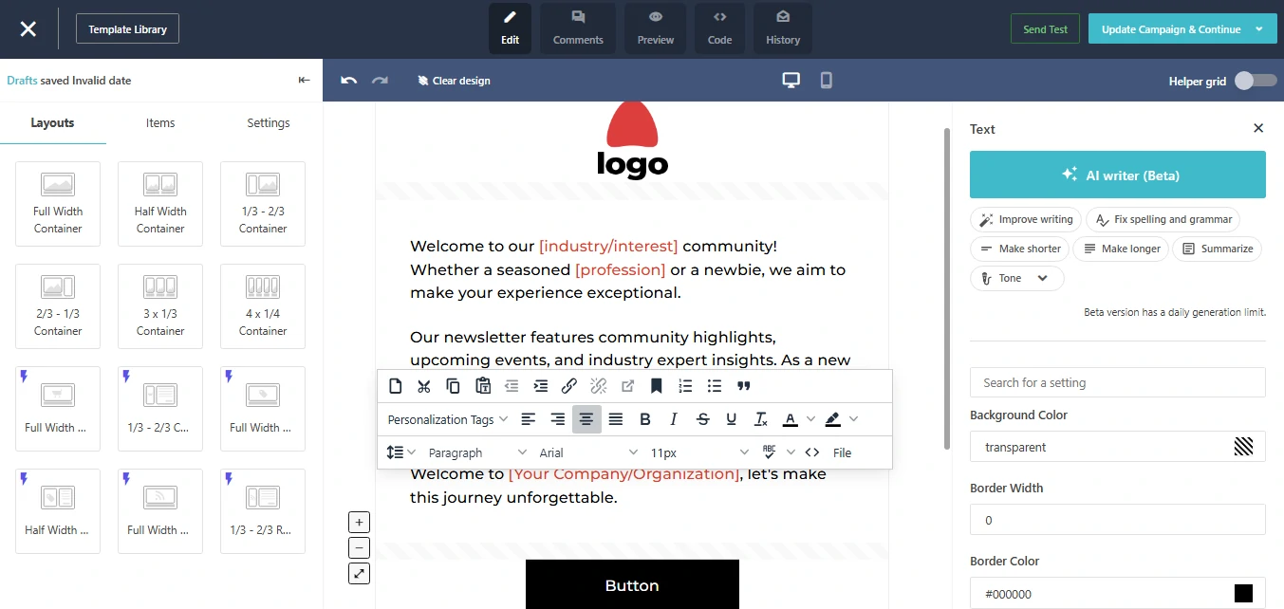This screenshot has height=609, width=1284.
Task: Open the spellcheck dropdown arrow
Action: pos(791,452)
